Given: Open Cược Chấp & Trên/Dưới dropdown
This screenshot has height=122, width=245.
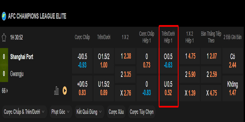Looking at the screenshot, I should tap(24, 112).
